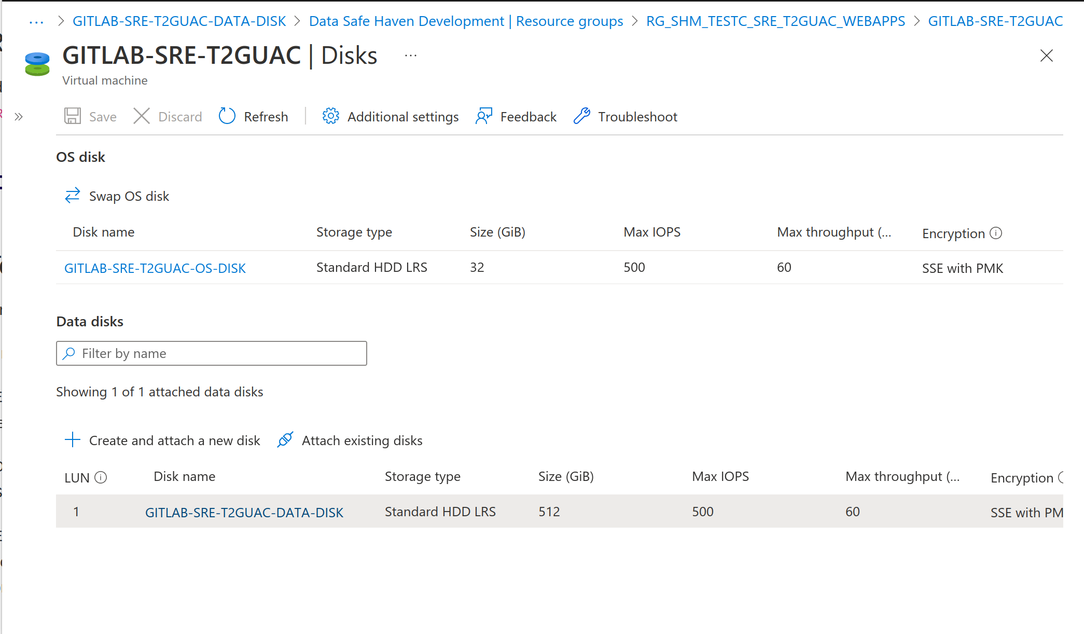Click the Data disks heading

pyautogui.click(x=90, y=322)
